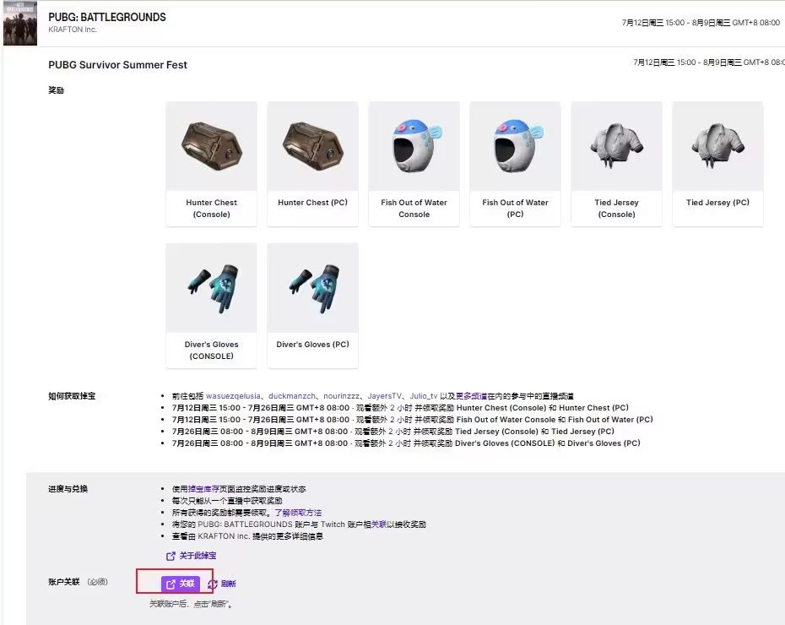Click the 奖励 section label
Viewport: 785px width, 625px height.
click(56, 90)
